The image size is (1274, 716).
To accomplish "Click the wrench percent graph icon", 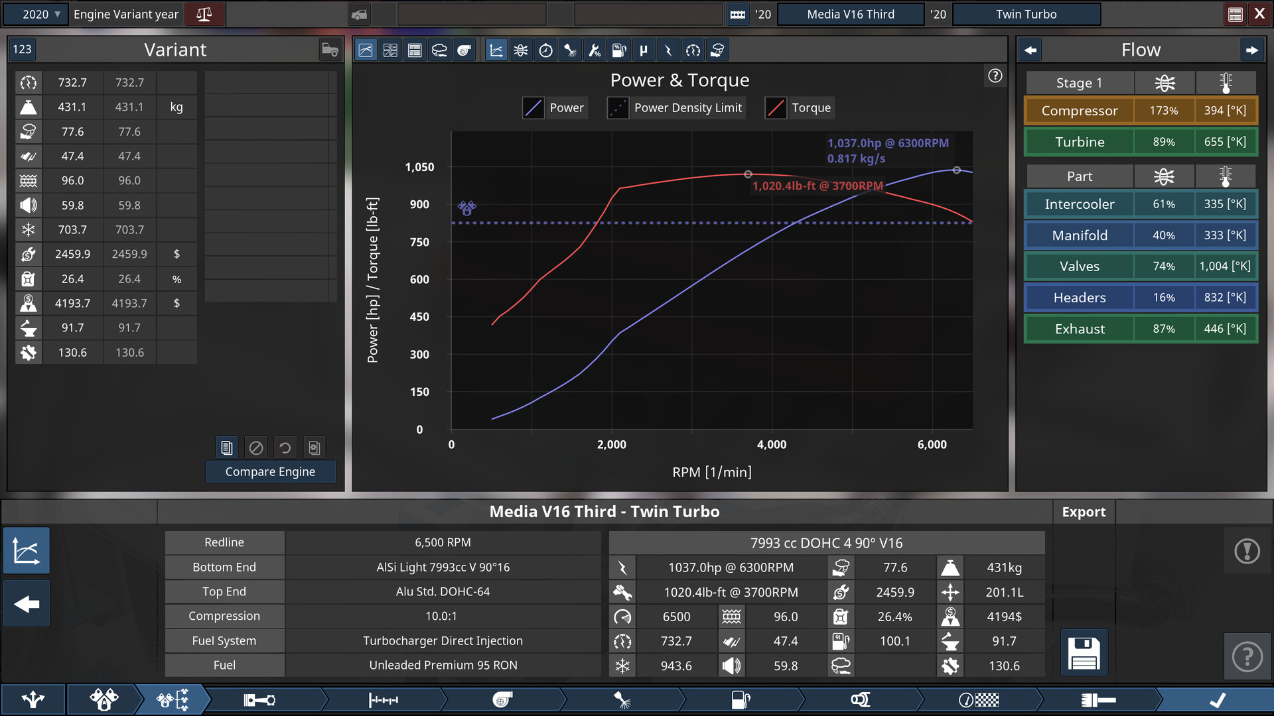I will coord(595,50).
